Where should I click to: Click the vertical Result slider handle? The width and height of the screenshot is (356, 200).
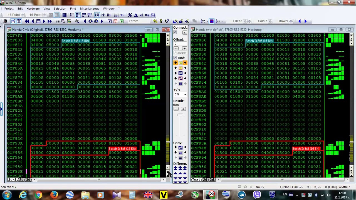[x=181, y=115]
